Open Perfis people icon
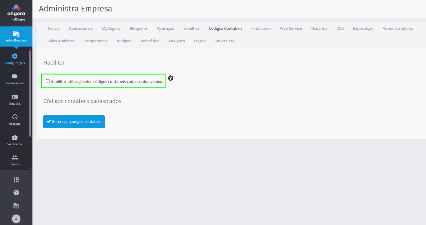Screen dimensions: 426x225 coord(15,157)
